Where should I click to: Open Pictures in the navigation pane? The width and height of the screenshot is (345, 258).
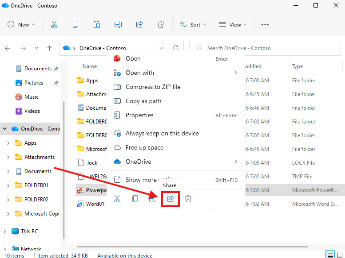point(34,83)
